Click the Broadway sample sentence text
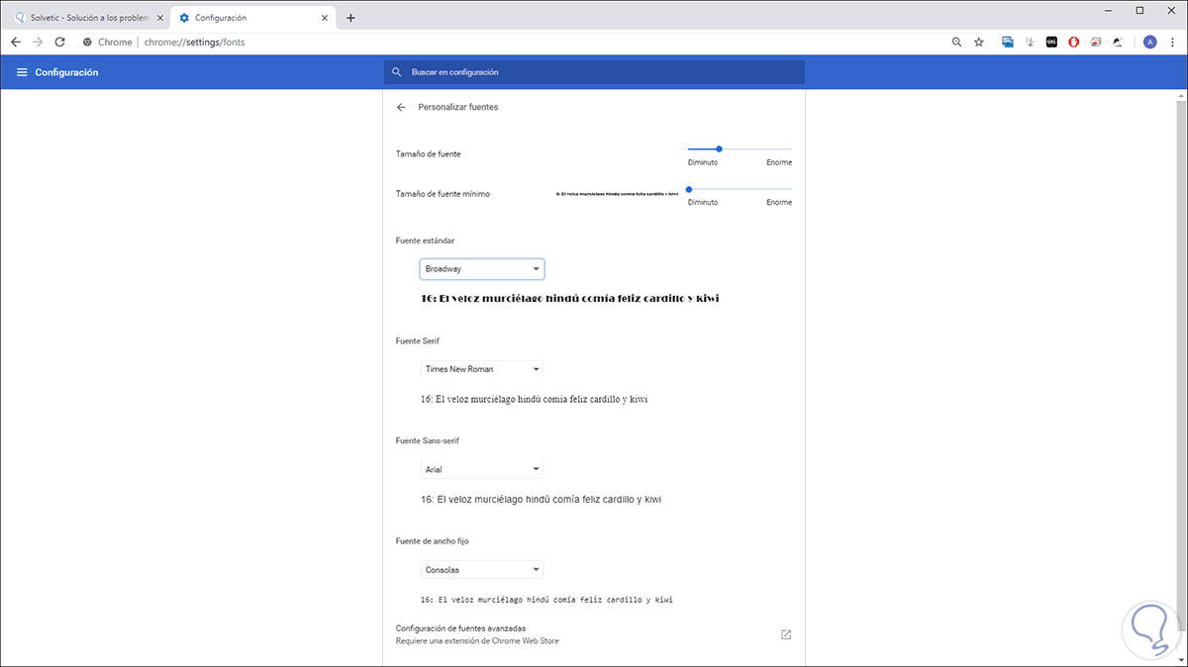Screen dimensions: 1188x667 pos(569,298)
